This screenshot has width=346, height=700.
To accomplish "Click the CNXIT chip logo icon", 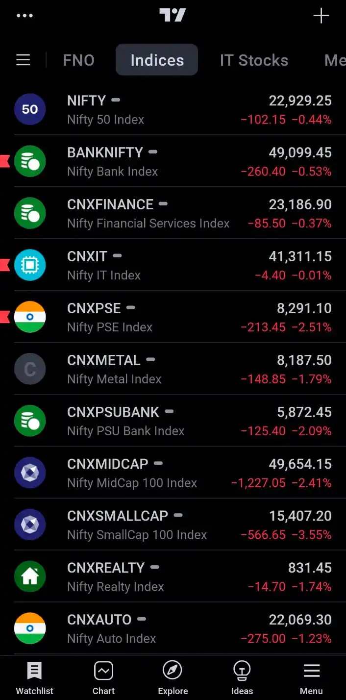I will [x=30, y=265].
